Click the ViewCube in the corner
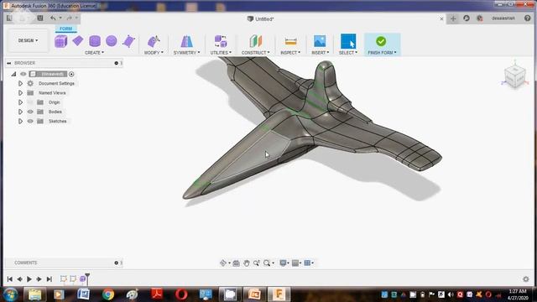537x302 pixels. 514,75
